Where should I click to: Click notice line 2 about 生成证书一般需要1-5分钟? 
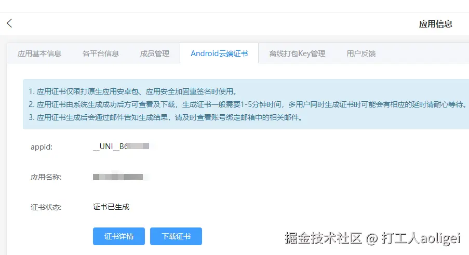pyautogui.click(x=248, y=104)
